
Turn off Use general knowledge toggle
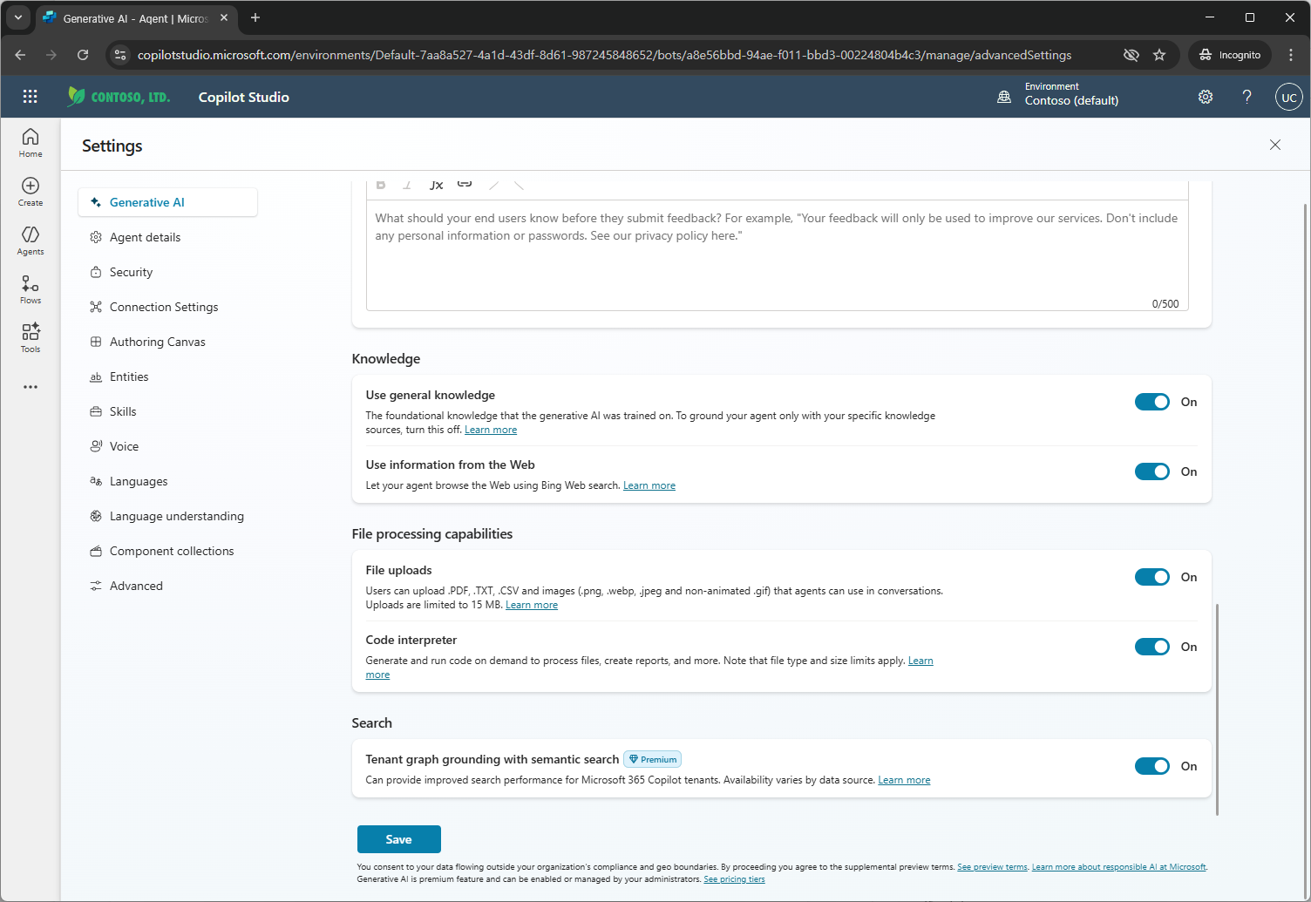[x=1151, y=402]
